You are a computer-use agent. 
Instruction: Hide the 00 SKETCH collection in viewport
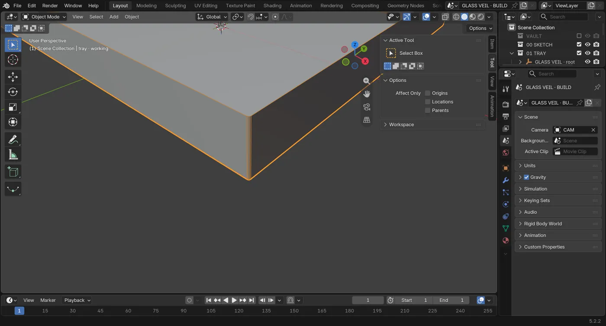pyautogui.click(x=587, y=45)
